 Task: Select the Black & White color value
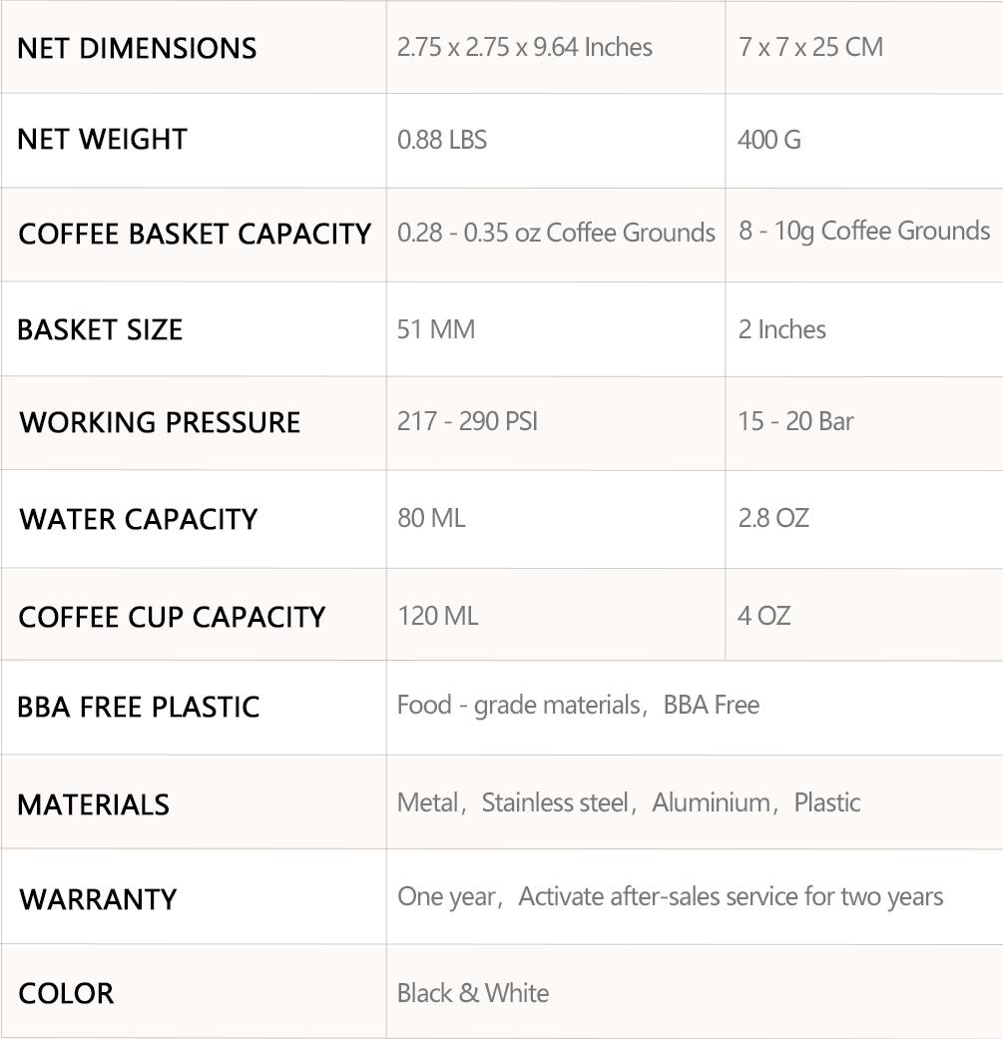click(473, 993)
